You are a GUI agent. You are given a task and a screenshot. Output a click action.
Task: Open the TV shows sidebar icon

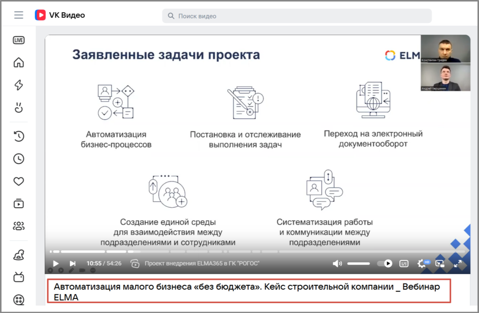(x=19, y=277)
